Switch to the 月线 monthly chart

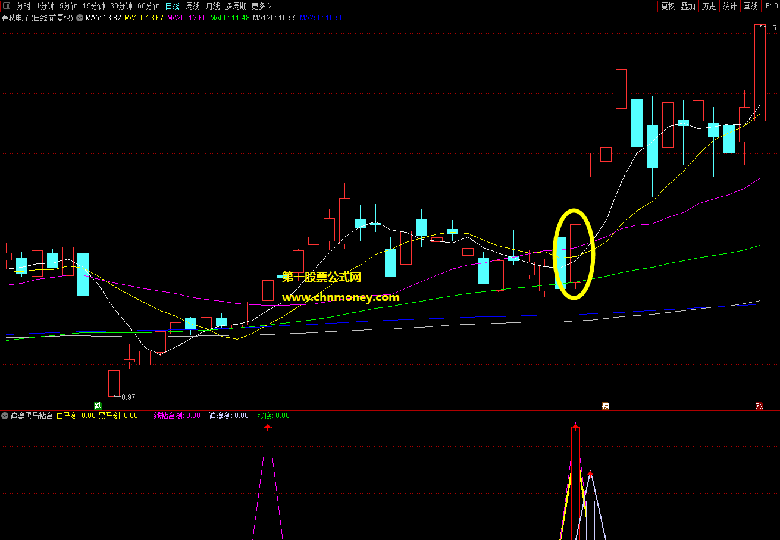[213, 6]
